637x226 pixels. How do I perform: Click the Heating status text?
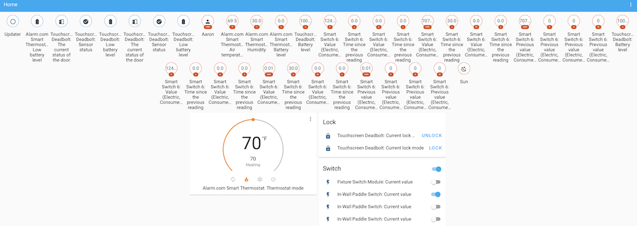253,165
